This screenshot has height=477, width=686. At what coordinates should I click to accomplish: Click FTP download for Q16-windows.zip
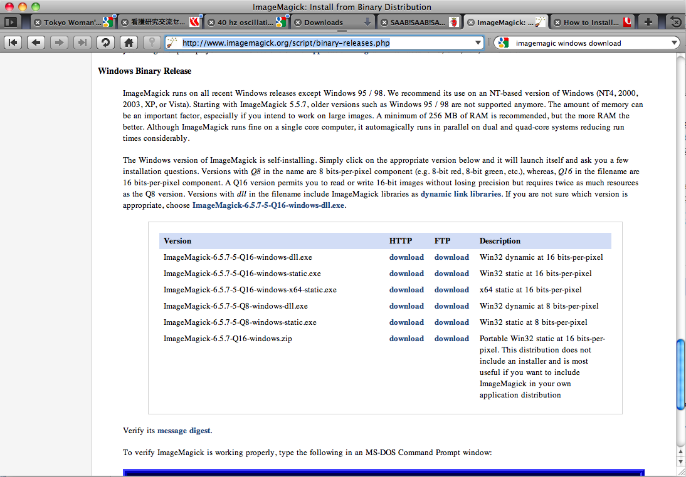click(x=451, y=339)
